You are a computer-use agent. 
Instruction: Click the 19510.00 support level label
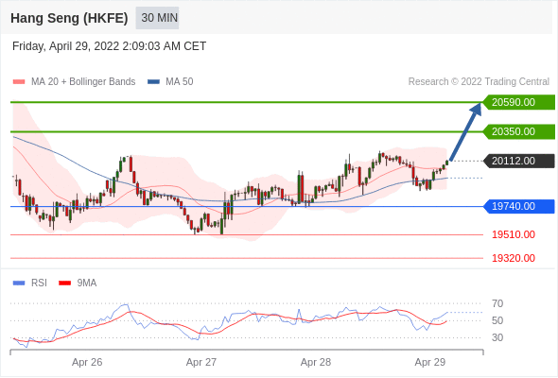514,234
